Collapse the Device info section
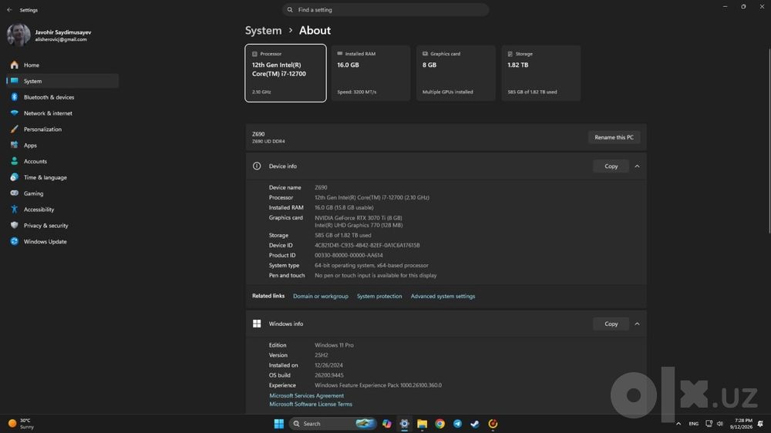The height and width of the screenshot is (433, 771). 638,166
